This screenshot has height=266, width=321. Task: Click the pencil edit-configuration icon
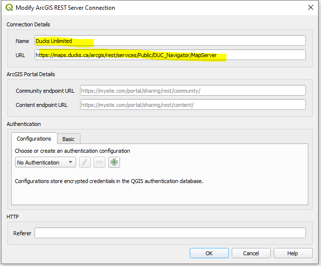(85, 163)
